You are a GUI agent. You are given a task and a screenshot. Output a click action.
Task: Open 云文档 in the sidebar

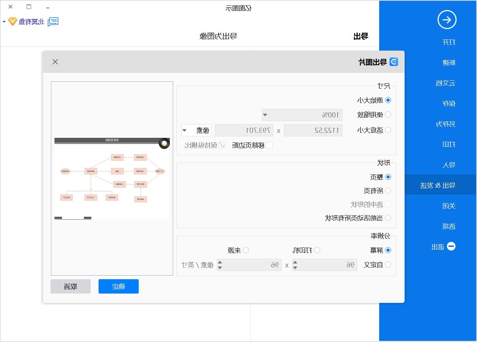[445, 83]
